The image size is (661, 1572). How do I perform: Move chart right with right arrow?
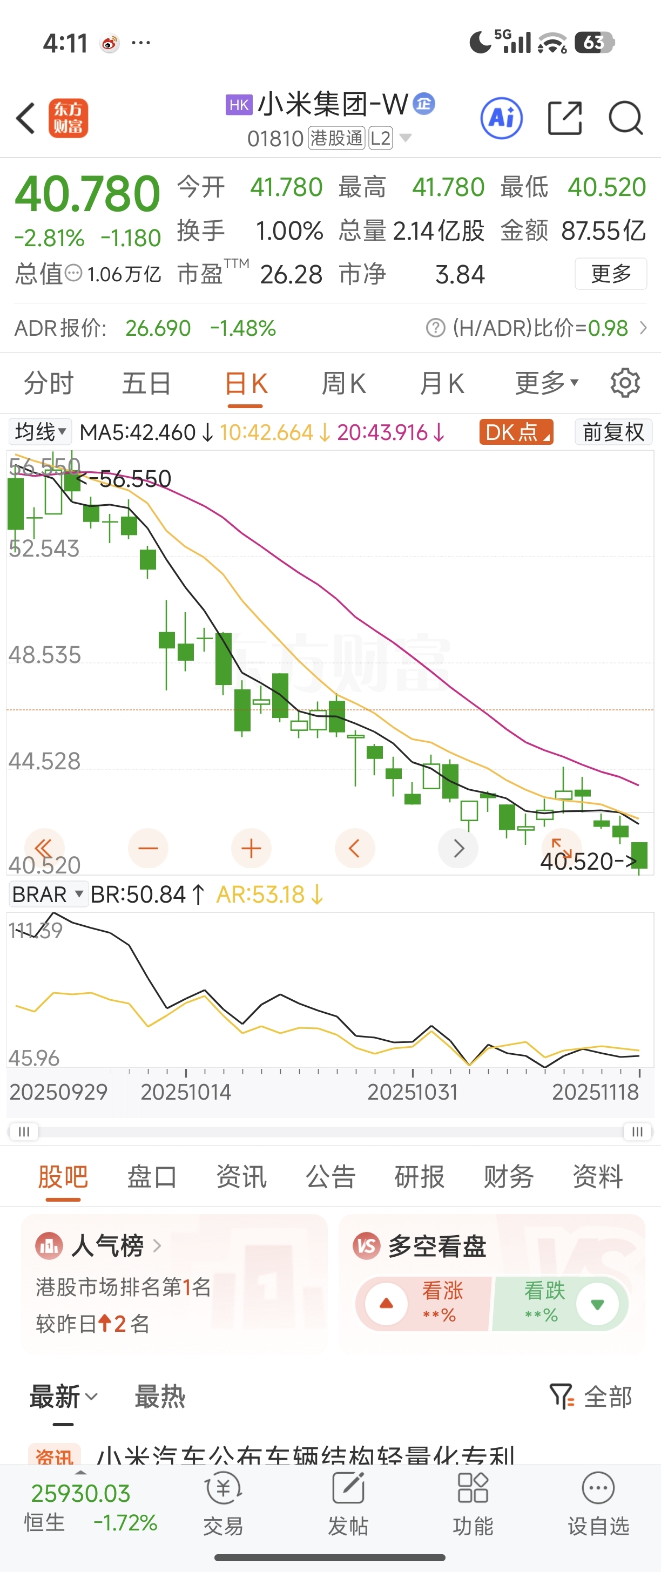(458, 848)
